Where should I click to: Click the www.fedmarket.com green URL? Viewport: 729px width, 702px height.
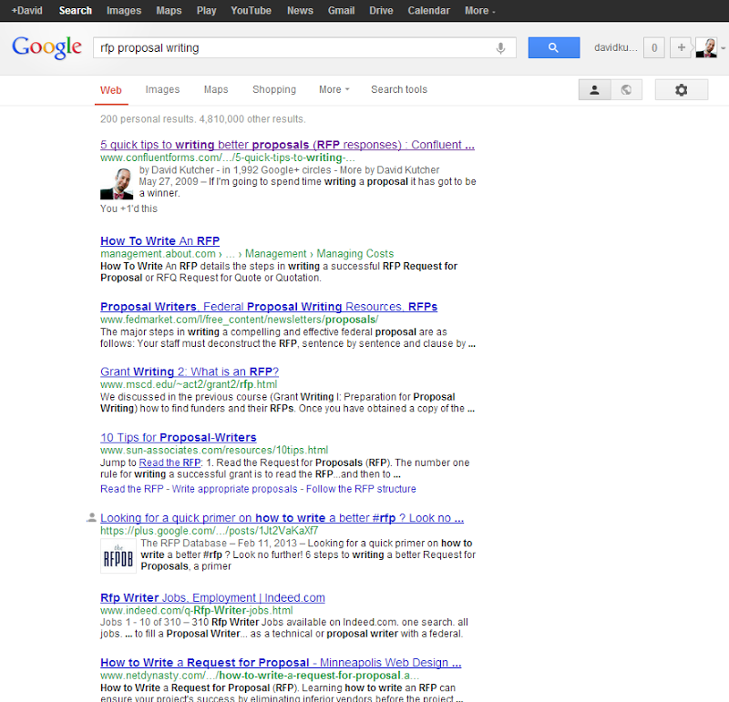coord(240,320)
